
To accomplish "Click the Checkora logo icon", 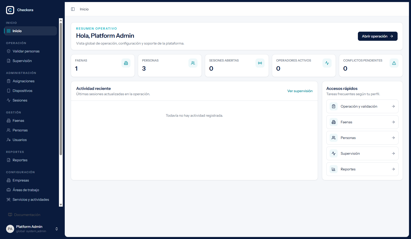I will pos(10,10).
